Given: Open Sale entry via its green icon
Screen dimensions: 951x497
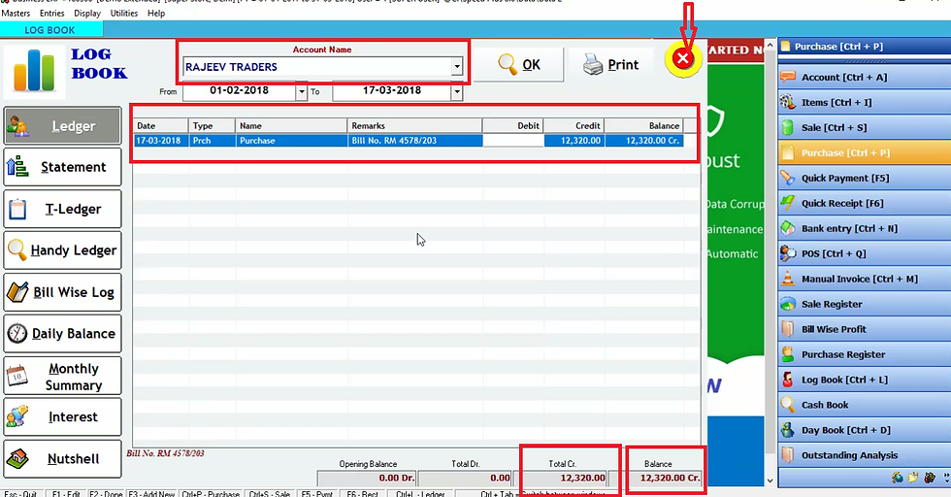Looking at the screenshot, I should pos(788,127).
